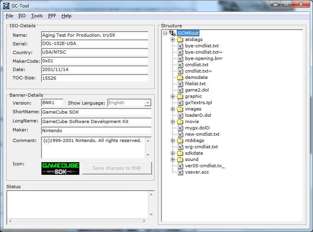313x232 pixels.
Task: Click into the ISO Name field
Action: [95, 35]
